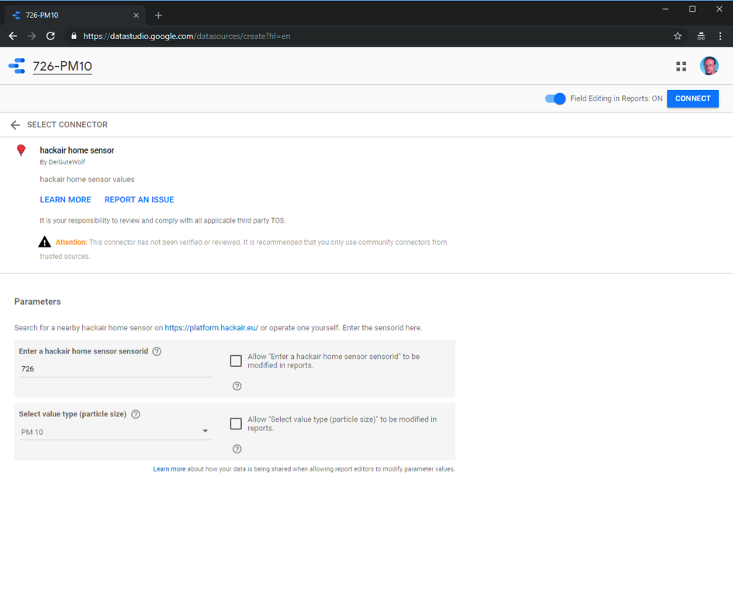Click Learn more about data sharing link
Image resolution: width=733 pixels, height=611 pixels.
point(169,469)
